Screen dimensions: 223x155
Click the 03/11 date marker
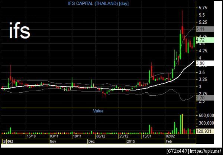tap(54, 136)
